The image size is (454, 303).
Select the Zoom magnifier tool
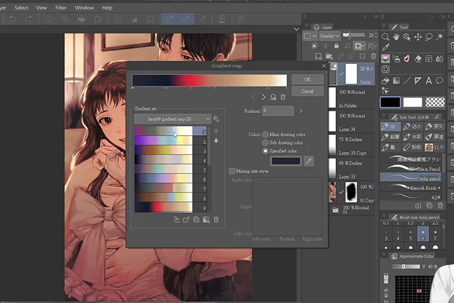[x=385, y=37]
